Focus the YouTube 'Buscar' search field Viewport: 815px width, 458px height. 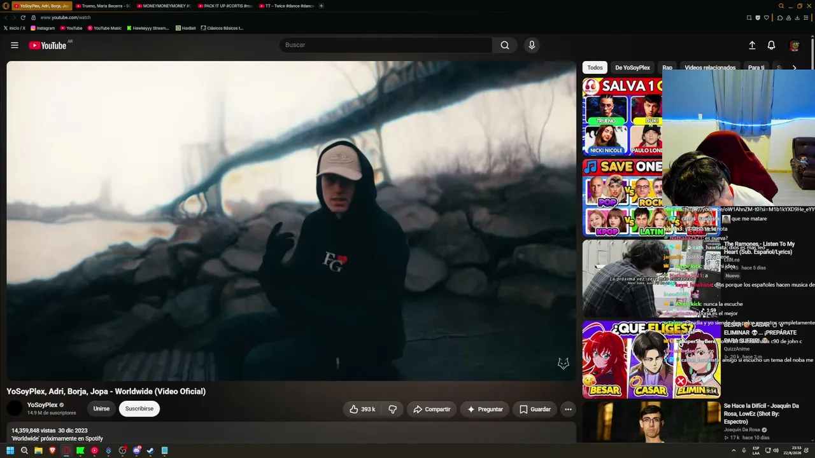(x=385, y=45)
